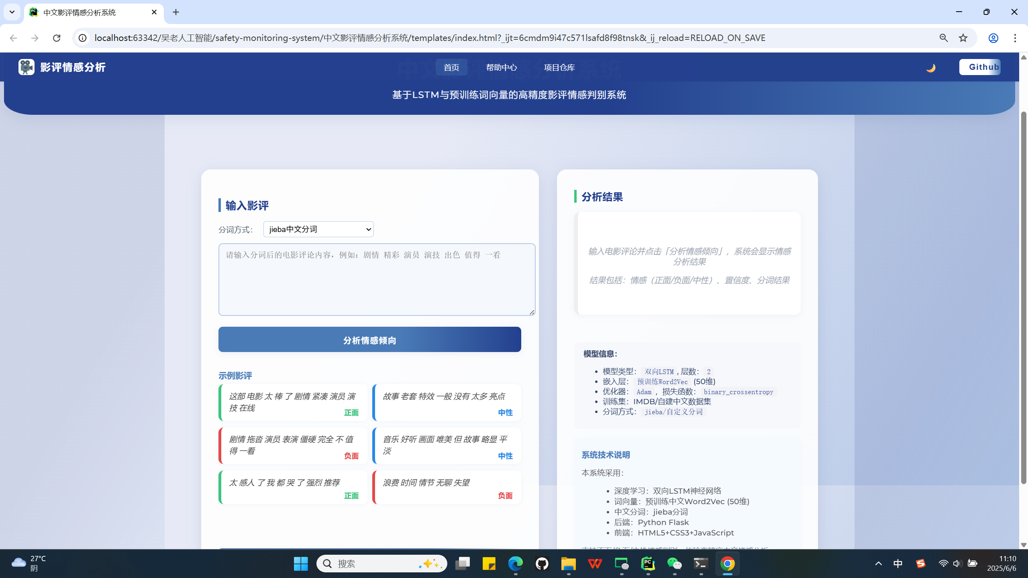Click inside the review text area
The image size is (1028, 578).
coord(377,279)
